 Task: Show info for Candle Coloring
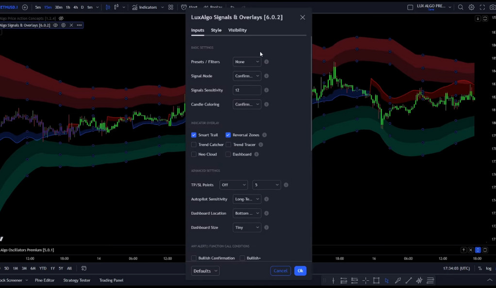pyautogui.click(x=266, y=104)
